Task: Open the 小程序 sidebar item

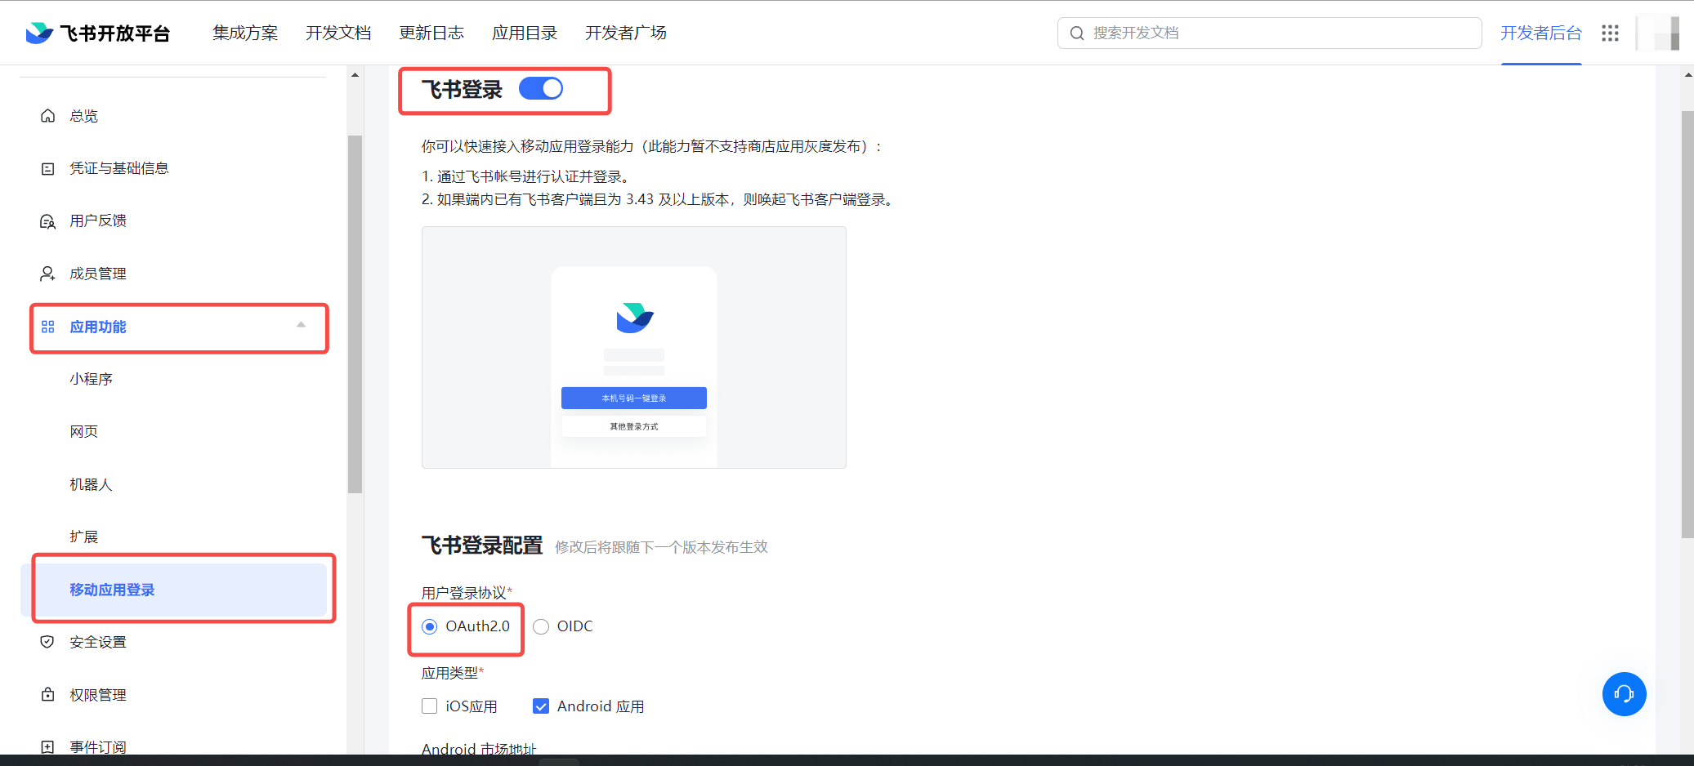Action: [91, 379]
